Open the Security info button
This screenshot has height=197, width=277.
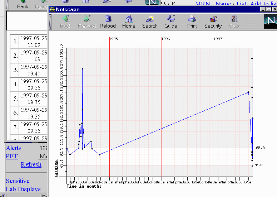(x=213, y=21)
